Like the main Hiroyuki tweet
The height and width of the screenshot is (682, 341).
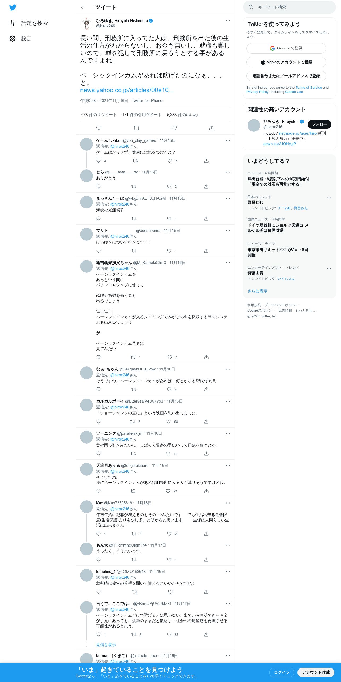[174, 128]
